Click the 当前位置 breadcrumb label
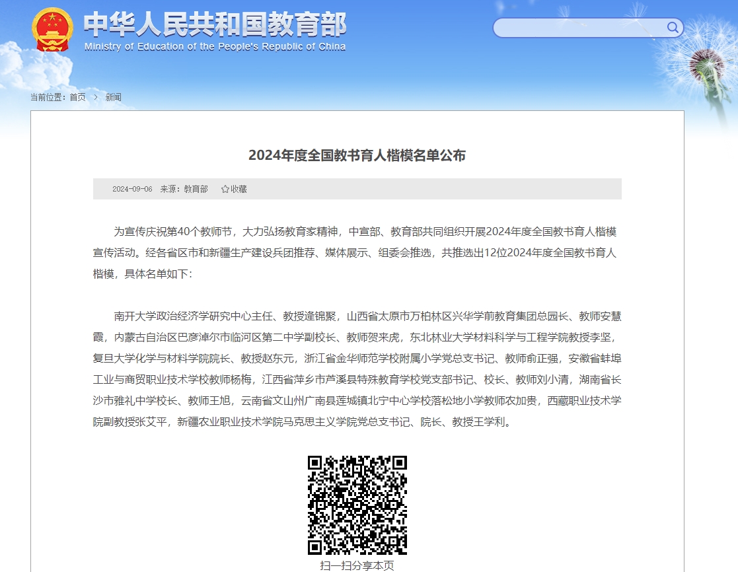The width and height of the screenshot is (738, 572). pos(48,97)
